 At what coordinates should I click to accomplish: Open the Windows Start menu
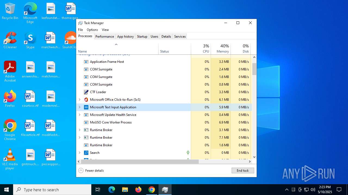[7, 190]
